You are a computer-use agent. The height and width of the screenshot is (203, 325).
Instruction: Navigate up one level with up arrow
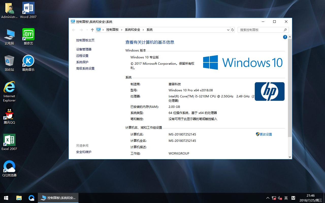(92, 30)
